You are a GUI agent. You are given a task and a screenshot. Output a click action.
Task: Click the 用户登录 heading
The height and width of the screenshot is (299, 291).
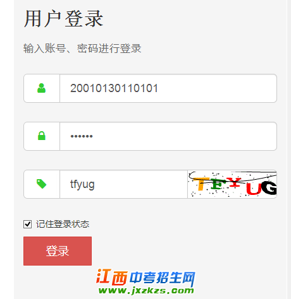tap(63, 19)
